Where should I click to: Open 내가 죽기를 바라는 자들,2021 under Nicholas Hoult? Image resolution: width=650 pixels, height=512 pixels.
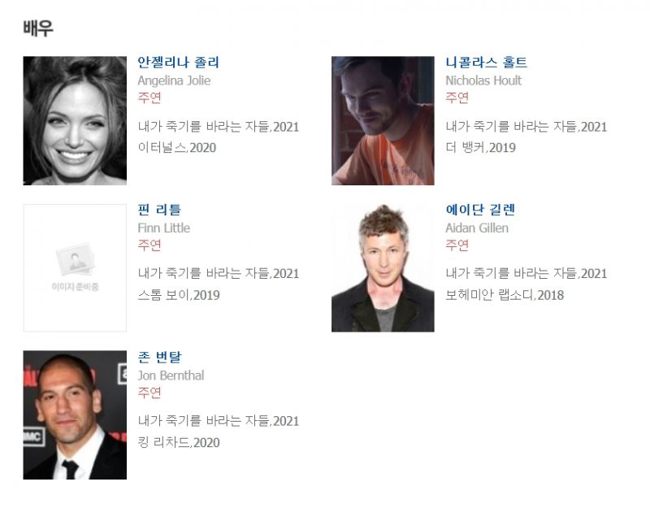click(x=526, y=127)
